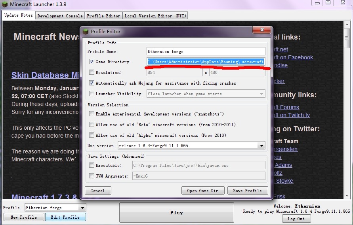
Task: Switch to the Development Console tab
Action: 60,16
